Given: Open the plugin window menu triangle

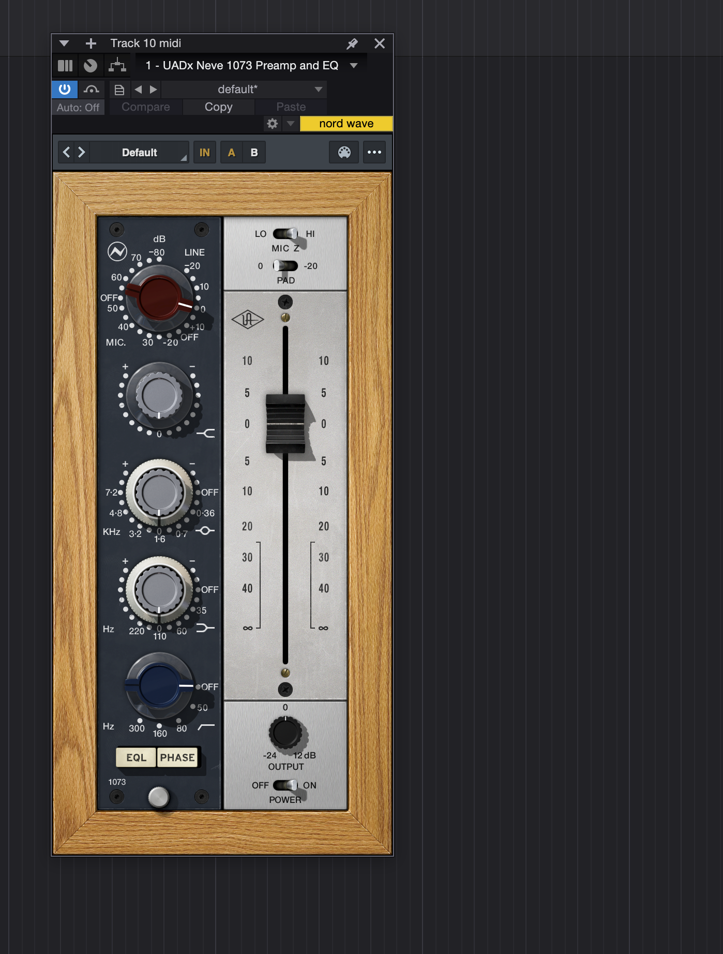Looking at the screenshot, I should pyautogui.click(x=64, y=43).
